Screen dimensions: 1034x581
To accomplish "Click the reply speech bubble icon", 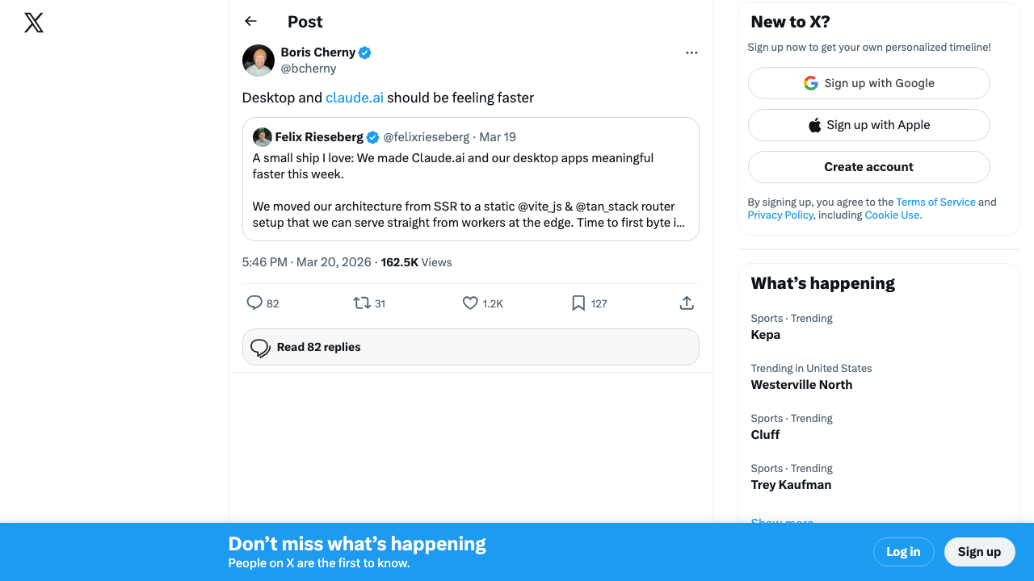I will click(x=254, y=303).
